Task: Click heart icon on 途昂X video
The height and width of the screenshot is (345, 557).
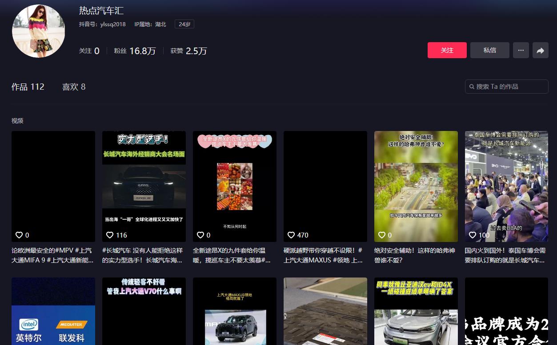Action: pyautogui.click(x=200, y=235)
